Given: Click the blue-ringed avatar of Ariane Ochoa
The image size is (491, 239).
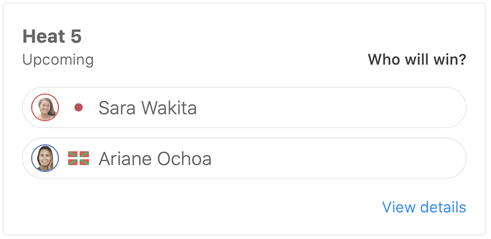Looking at the screenshot, I should pos(45,158).
